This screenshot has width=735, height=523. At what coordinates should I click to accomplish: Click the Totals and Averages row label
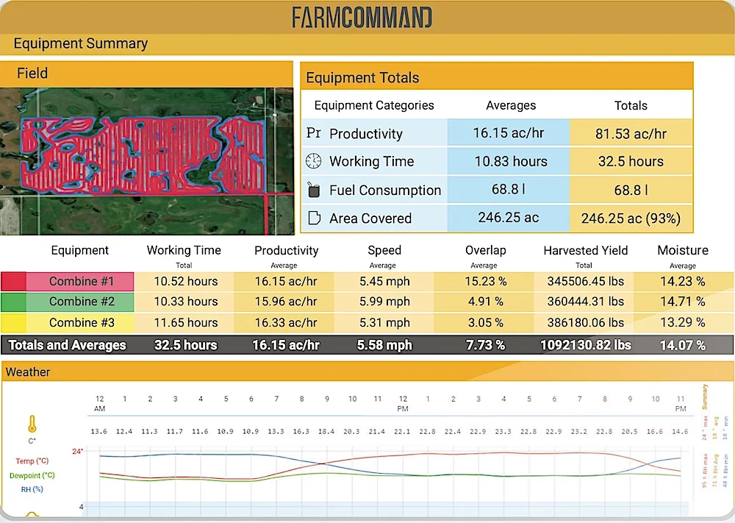pos(68,345)
